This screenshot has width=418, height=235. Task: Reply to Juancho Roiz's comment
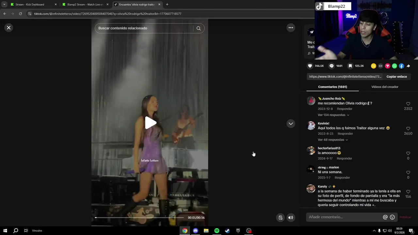345,109
